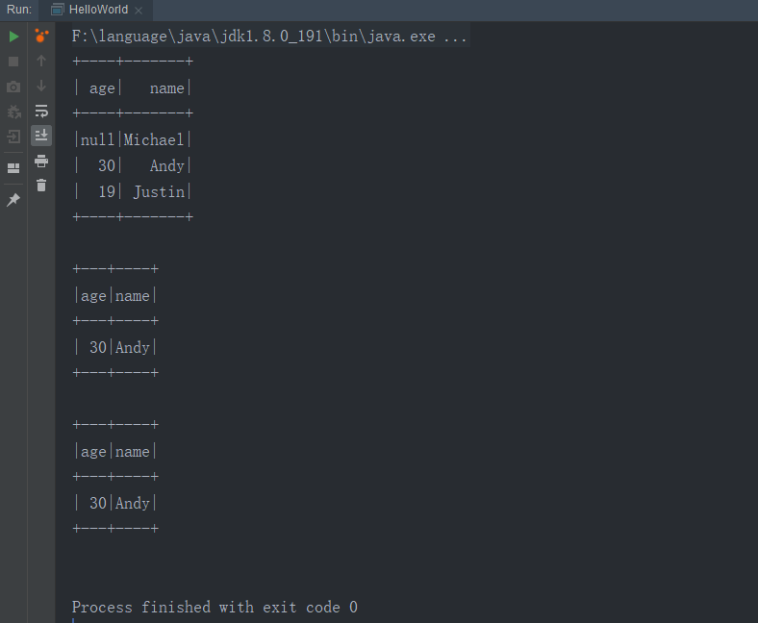Click the Restore Layout icon
The image size is (758, 623).
[x=13, y=167]
